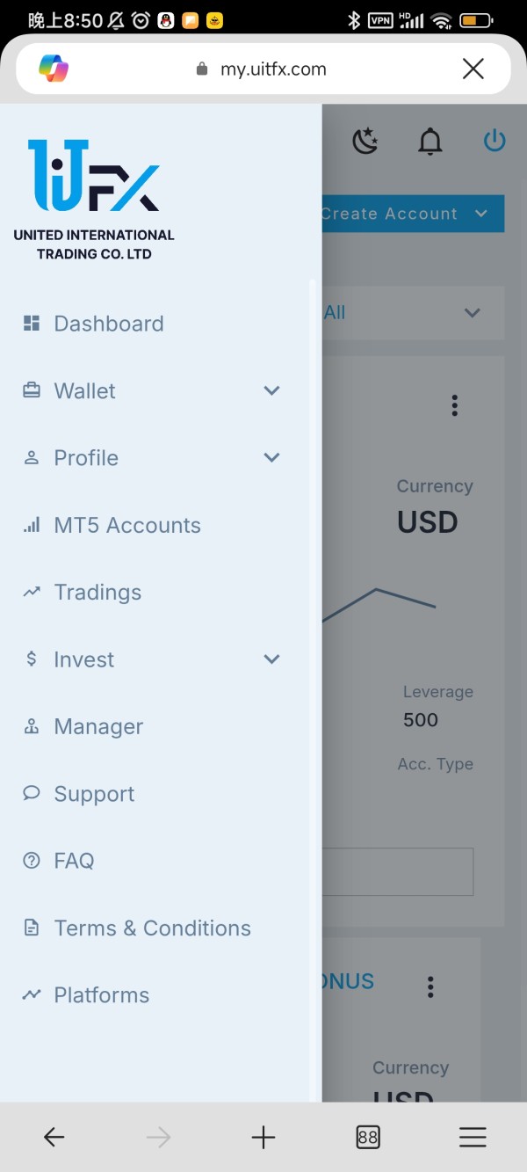The height and width of the screenshot is (1172, 527).
Task: Tap the browser back arrow
Action: 54,1137
